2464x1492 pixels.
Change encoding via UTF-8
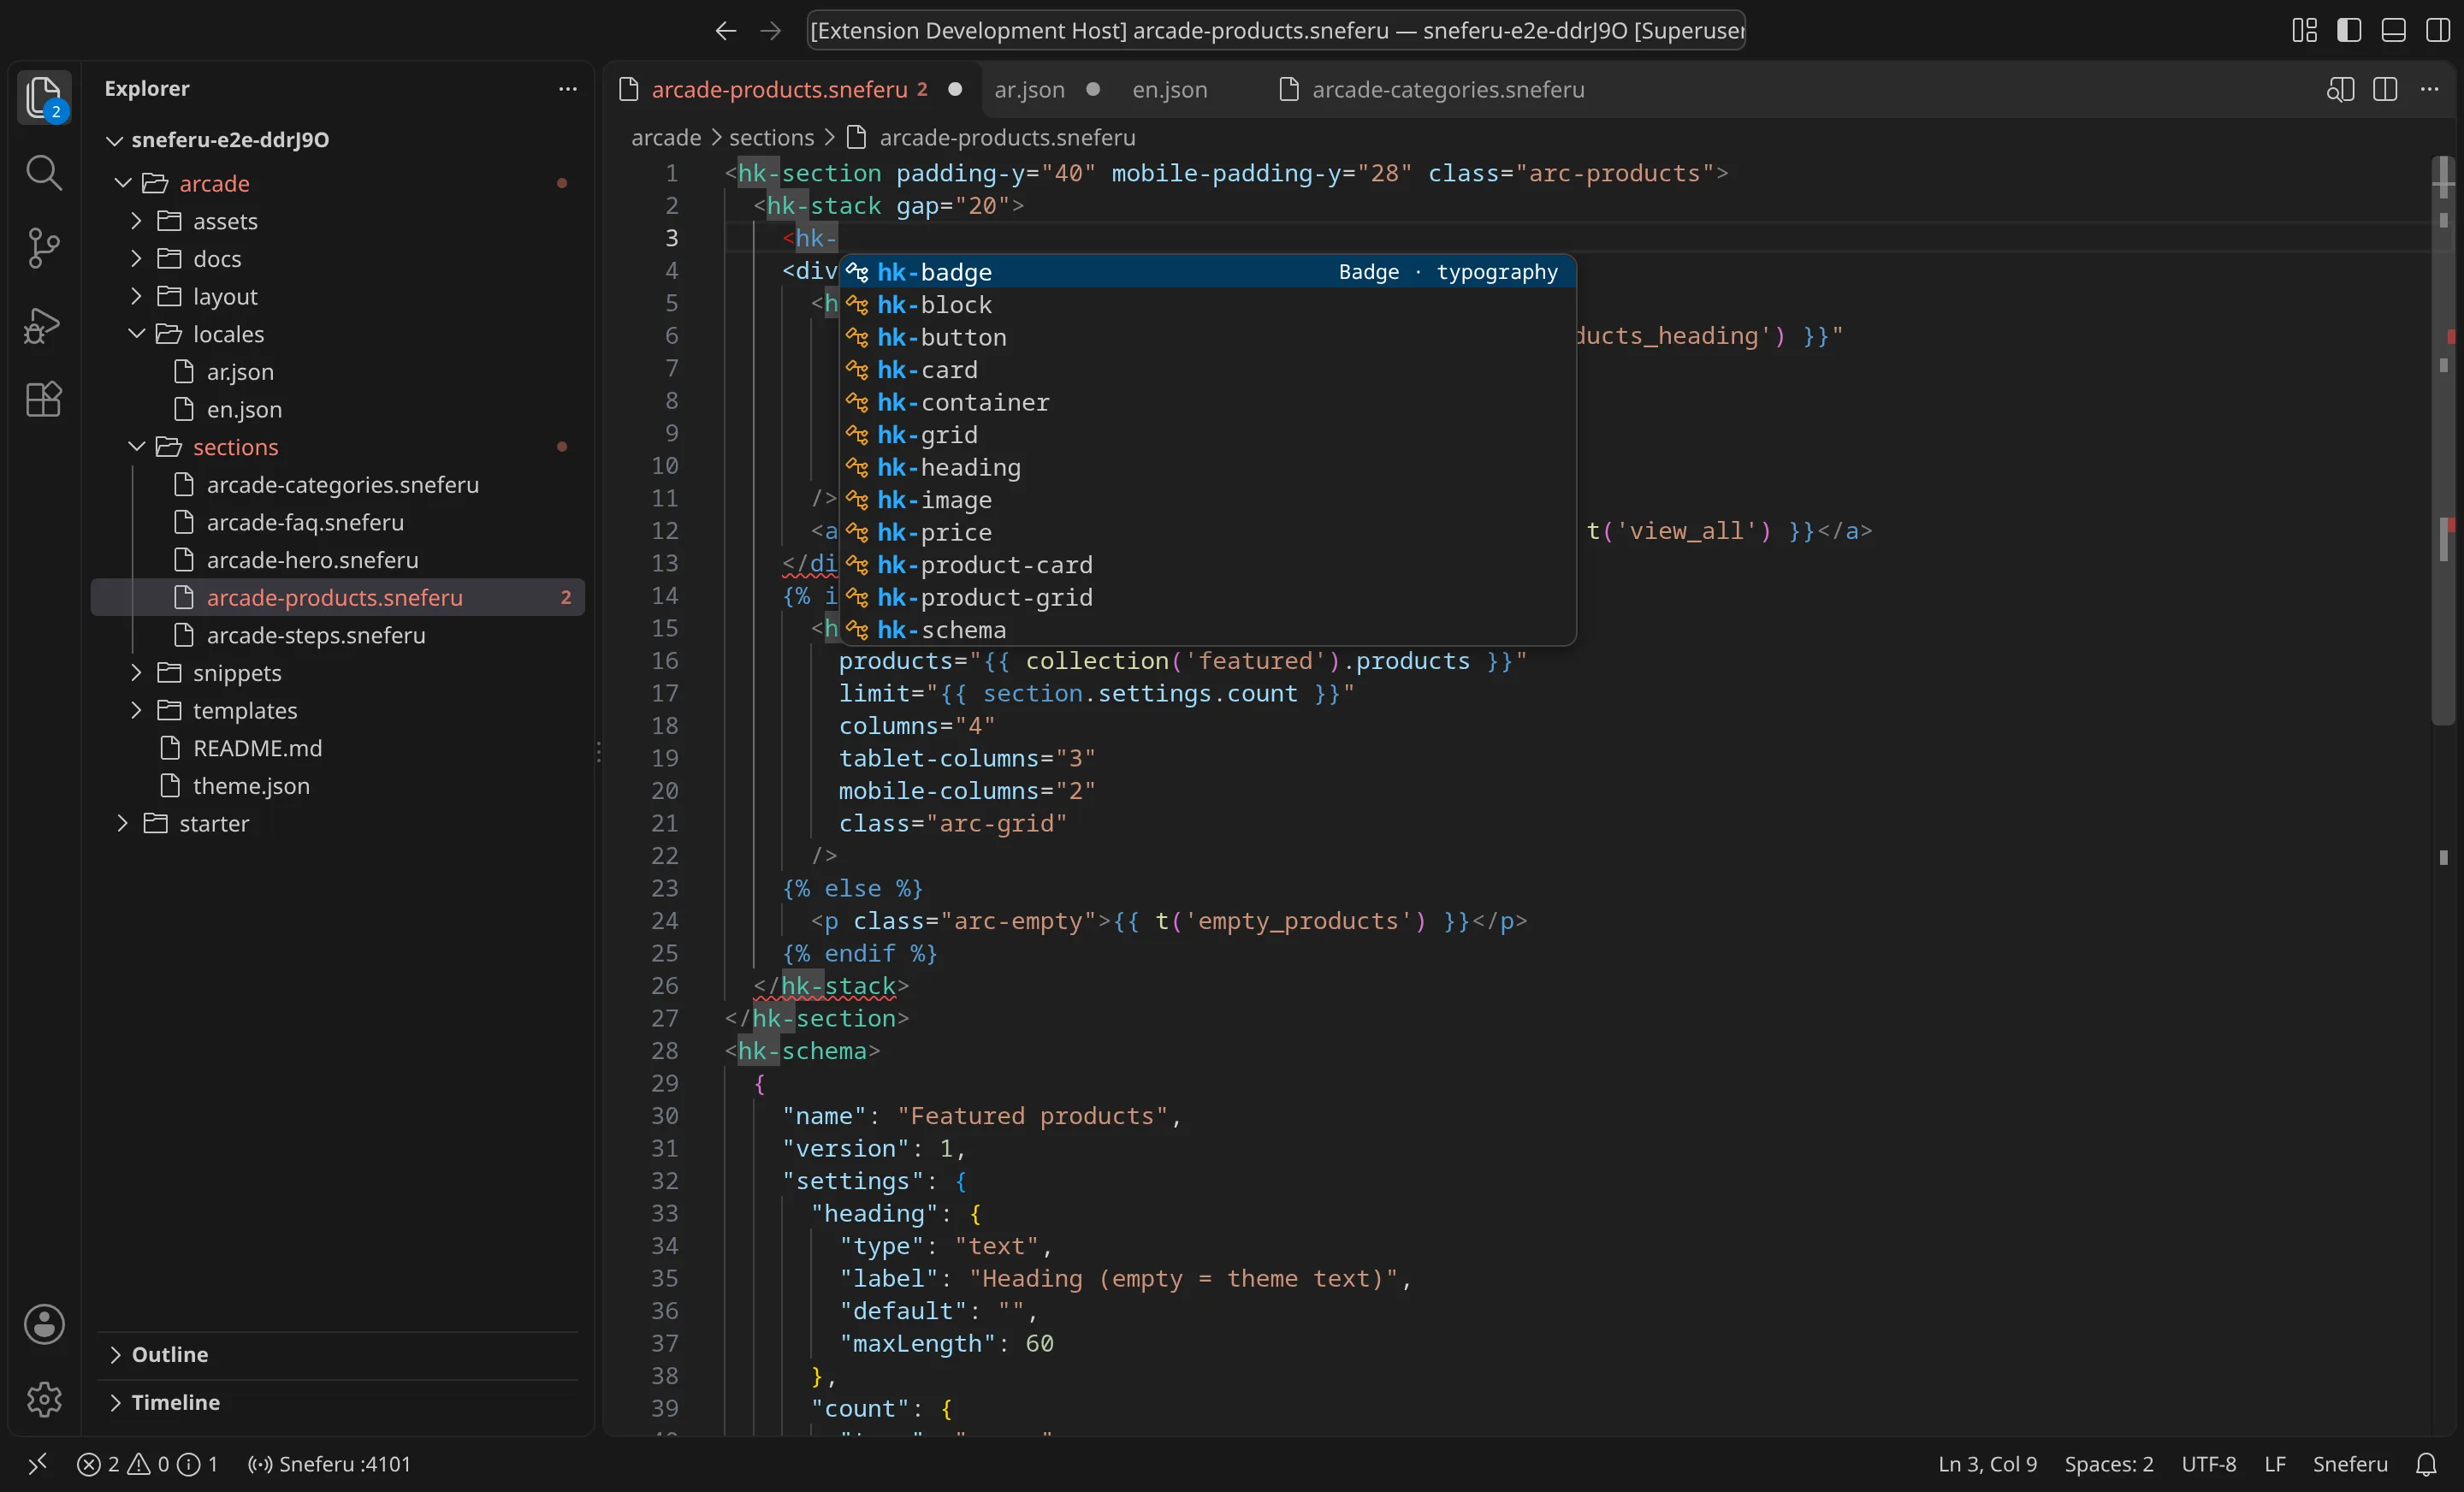(2208, 1464)
